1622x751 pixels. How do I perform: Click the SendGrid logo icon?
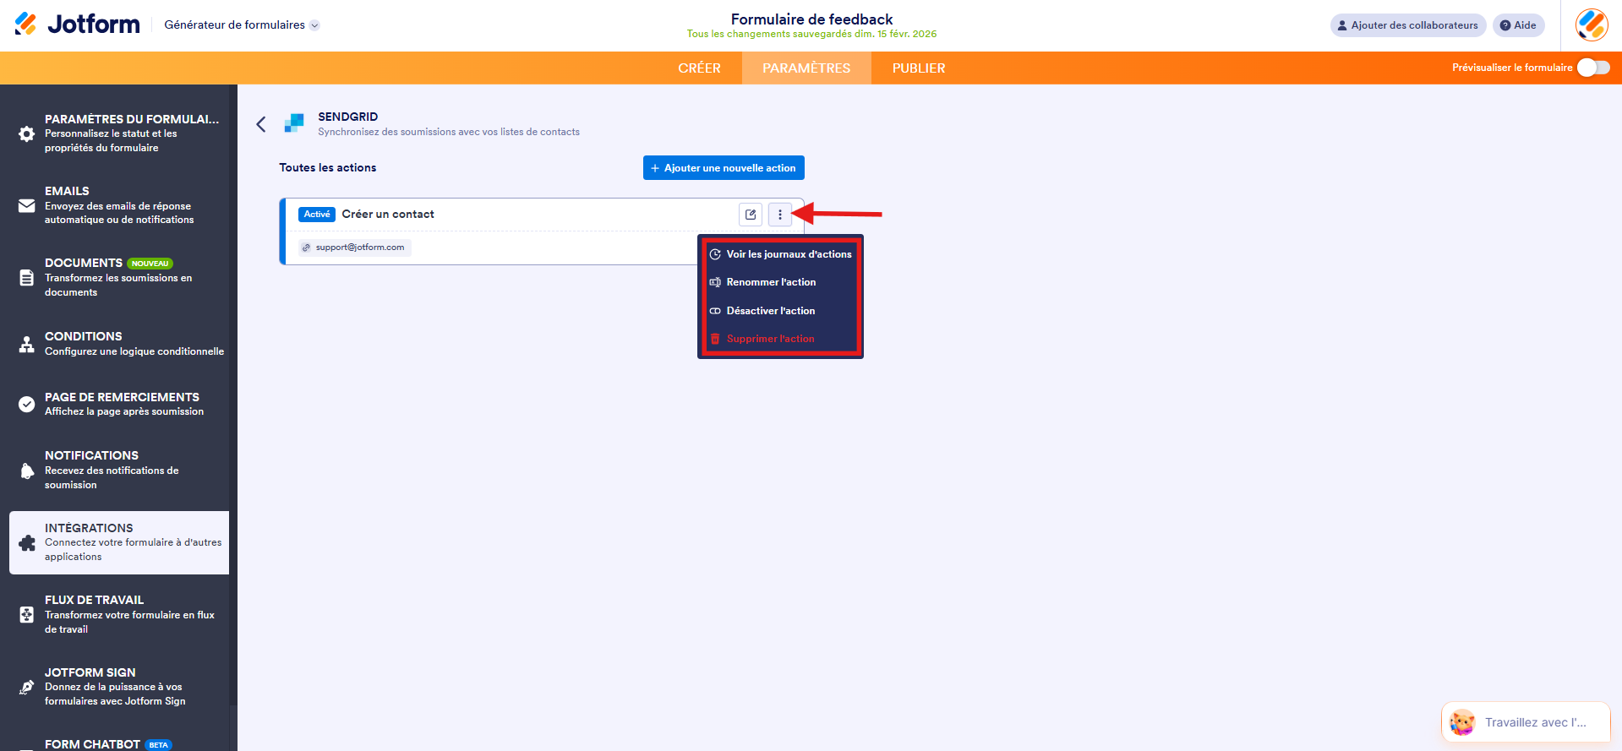(294, 123)
